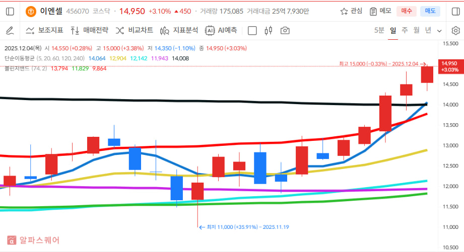The height and width of the screenshot is (252, 464).
Task: Open 보조지표 indicators menu
Action: [x=44, y=31]
